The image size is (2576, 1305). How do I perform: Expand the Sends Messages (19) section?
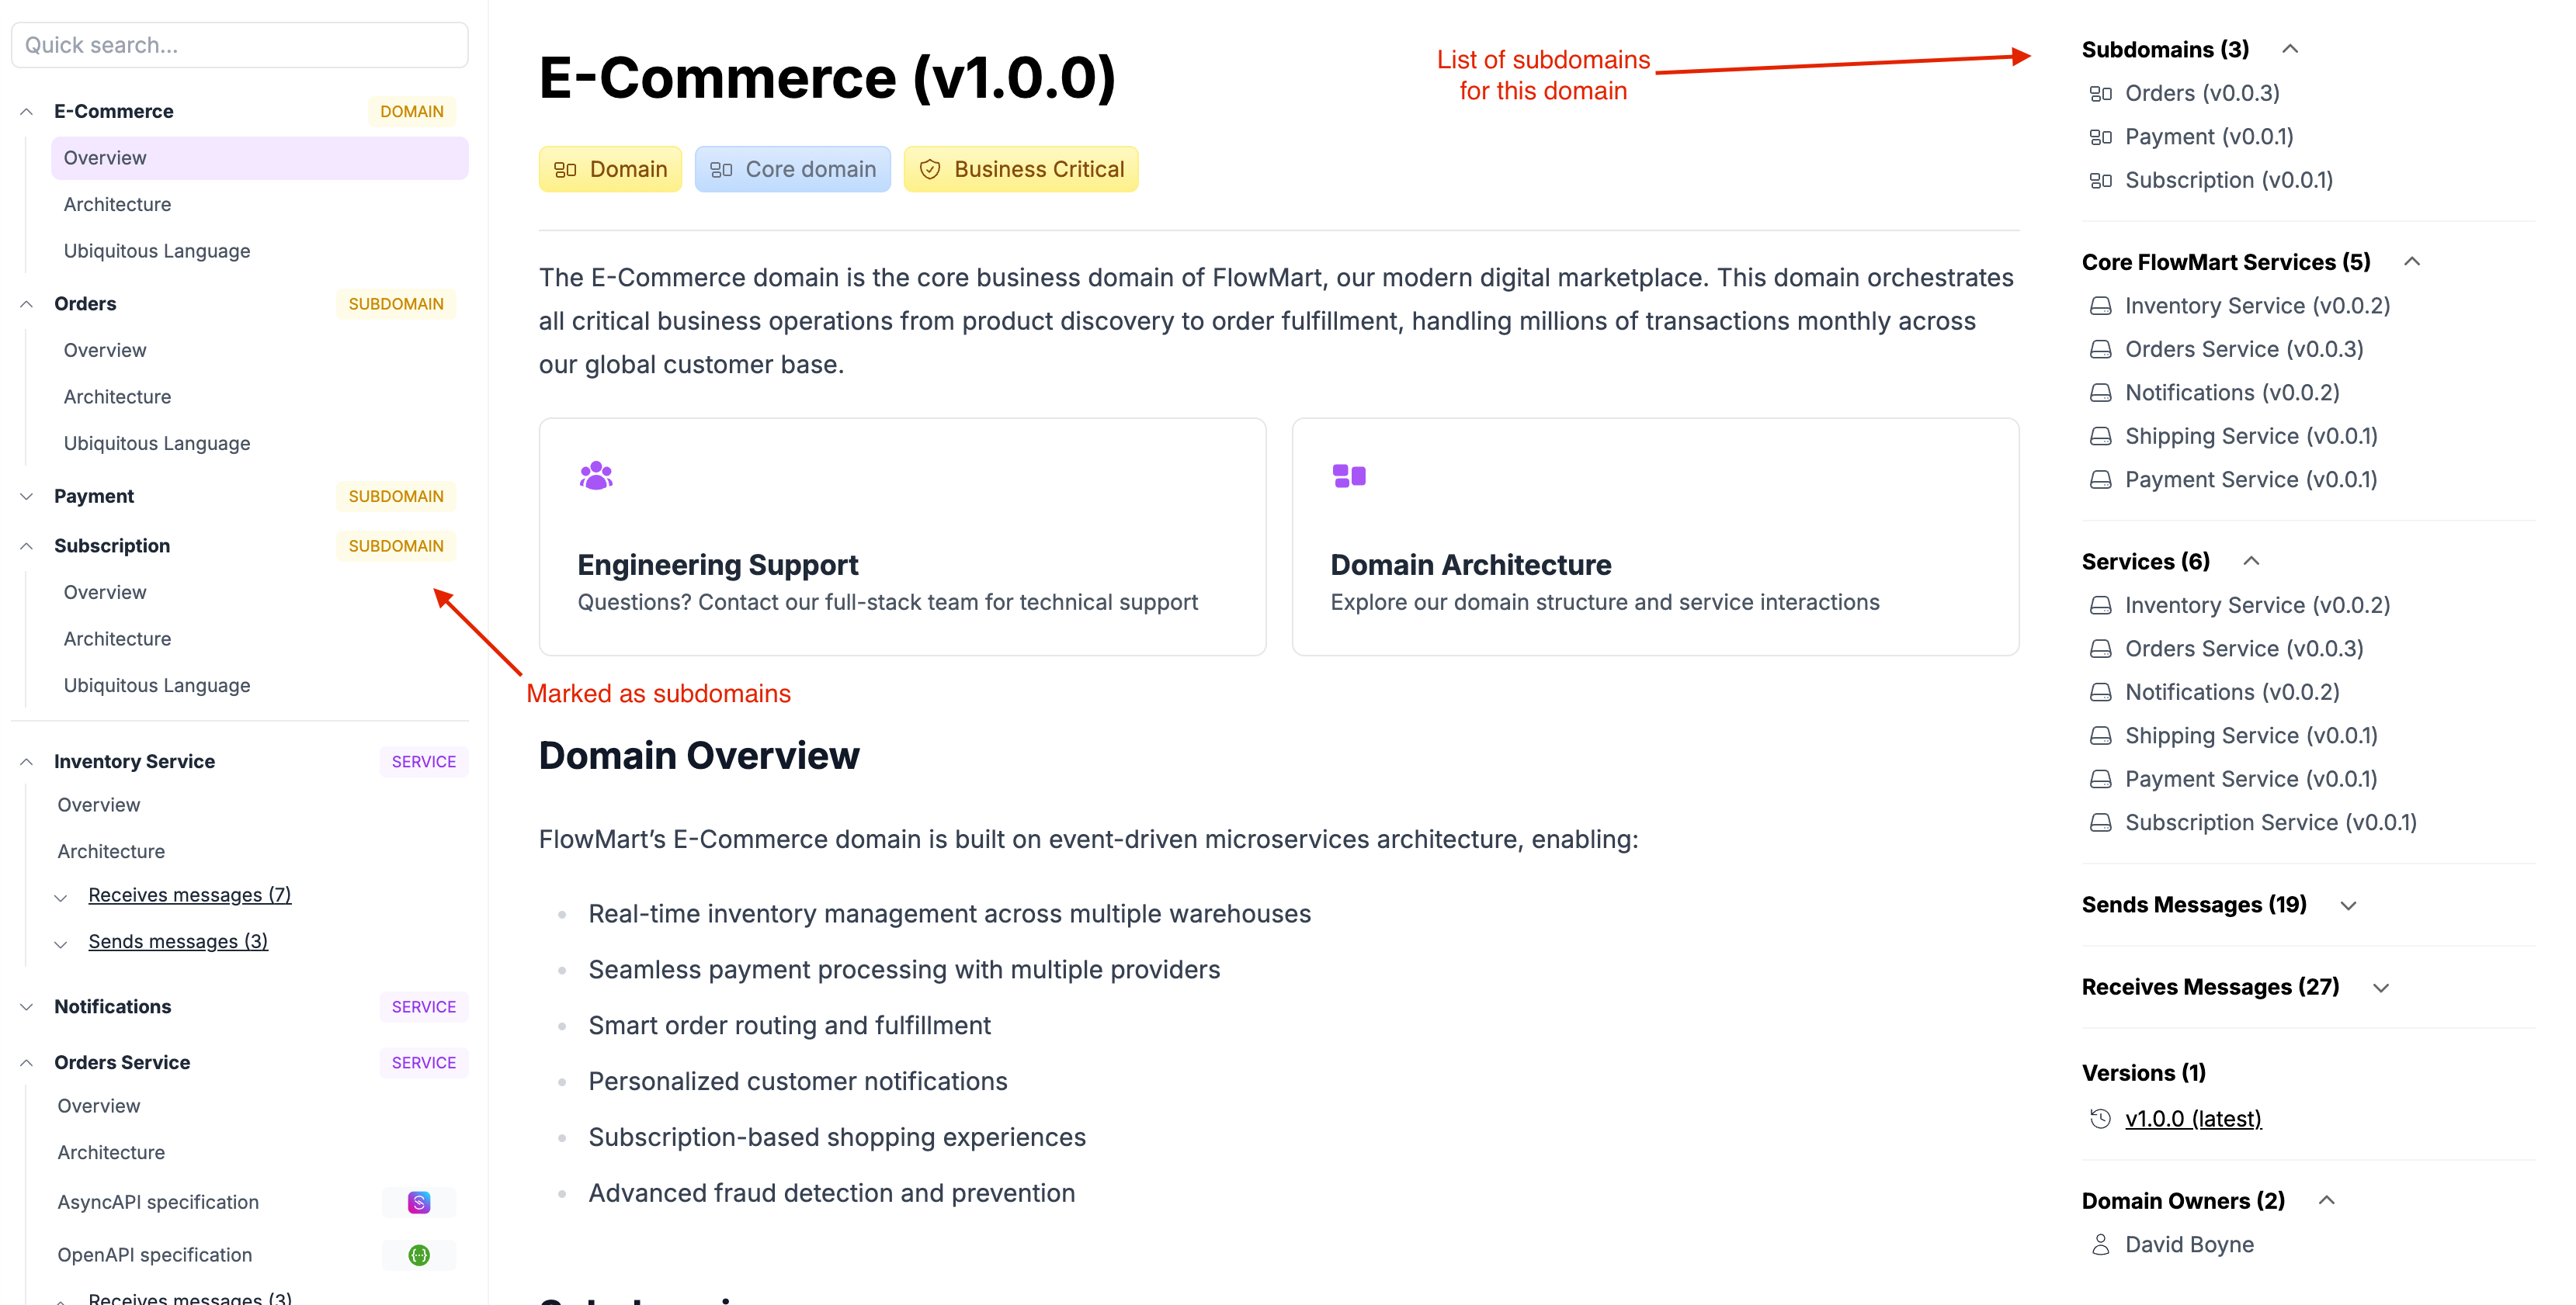[x=2348, y=905]
